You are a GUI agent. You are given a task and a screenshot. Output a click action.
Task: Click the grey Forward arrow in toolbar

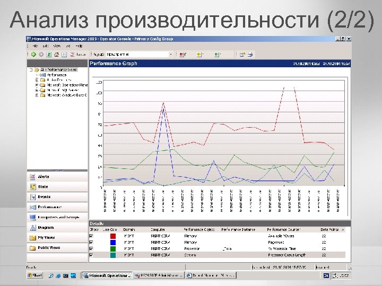(41, 55)
